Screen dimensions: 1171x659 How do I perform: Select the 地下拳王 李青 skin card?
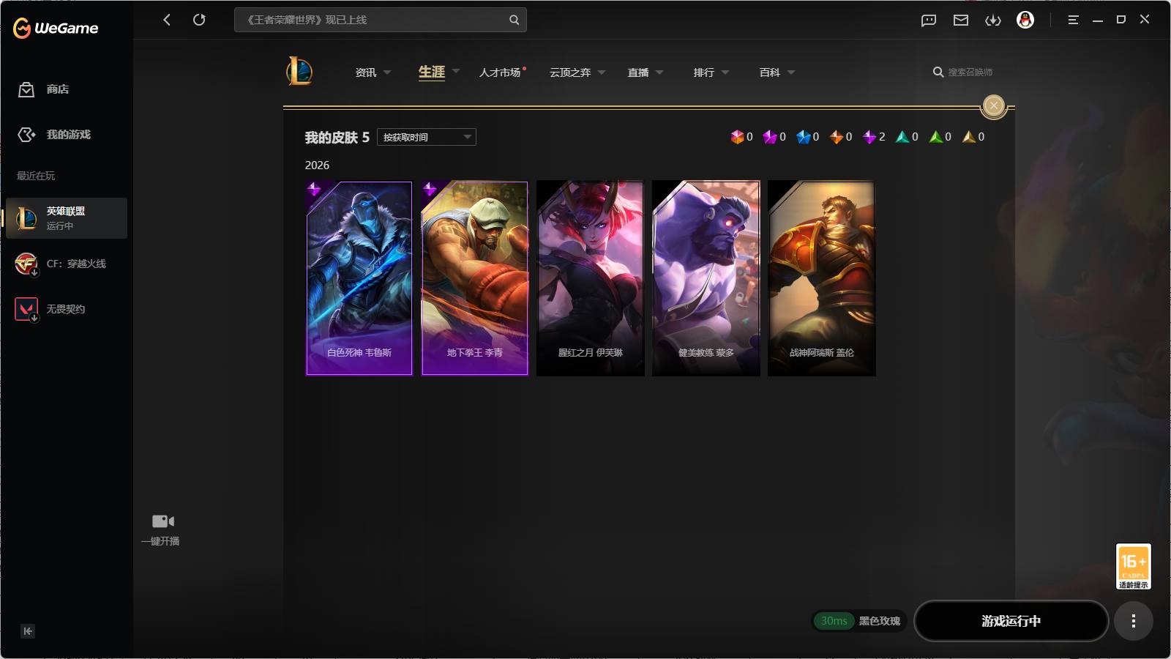tap(475, 278)
